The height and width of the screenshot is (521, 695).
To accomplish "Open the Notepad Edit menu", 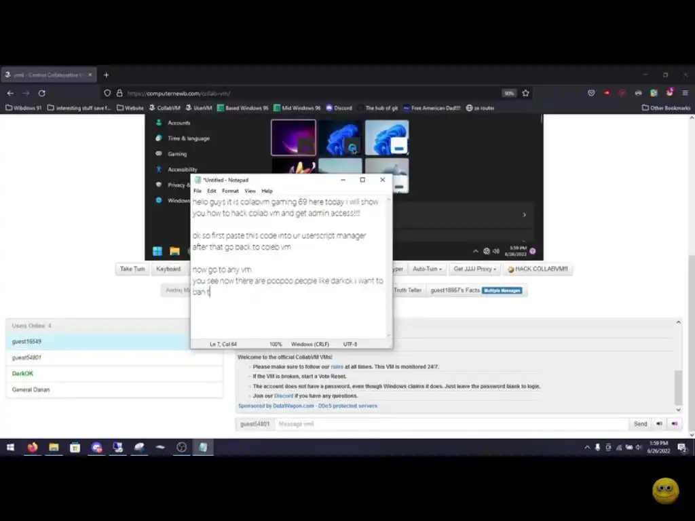I will pyautogui.click(x=212, y=191).
